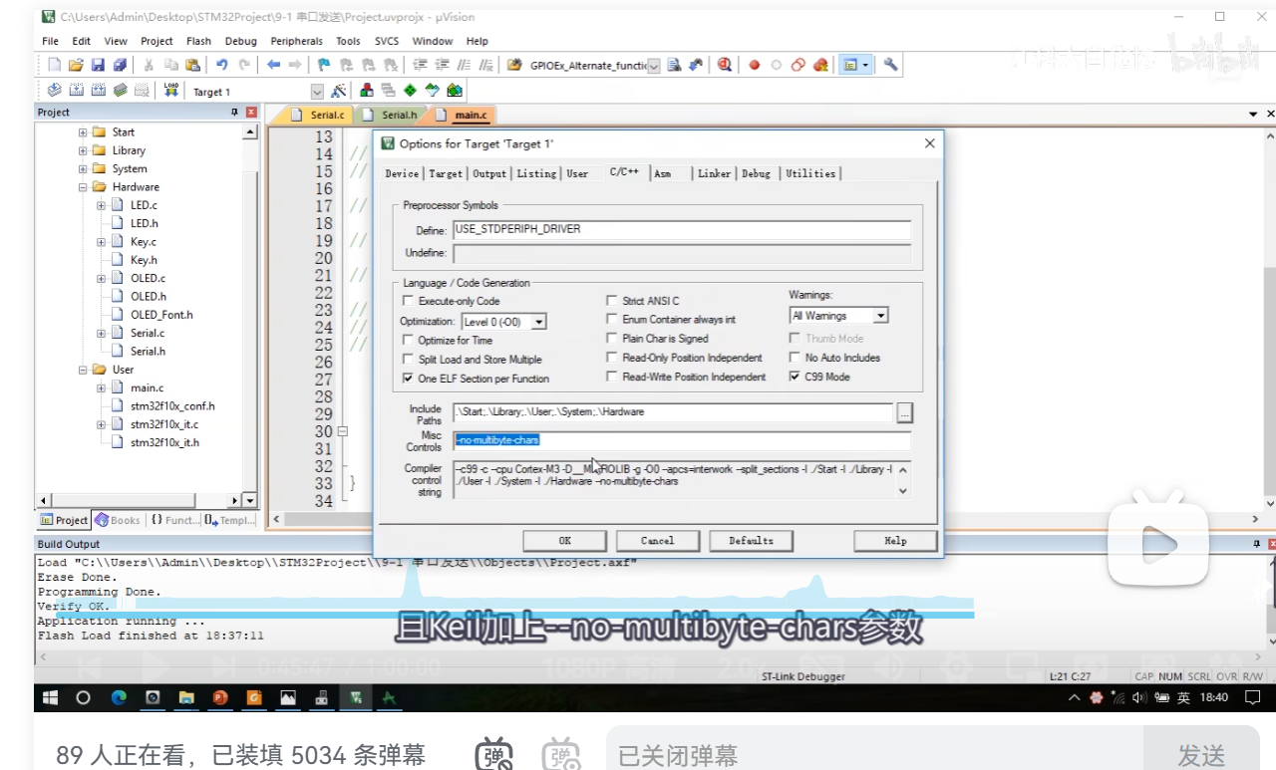Switch to the Linker tab
Viewport: 1276px width, 770px height.
click(714, 173)
